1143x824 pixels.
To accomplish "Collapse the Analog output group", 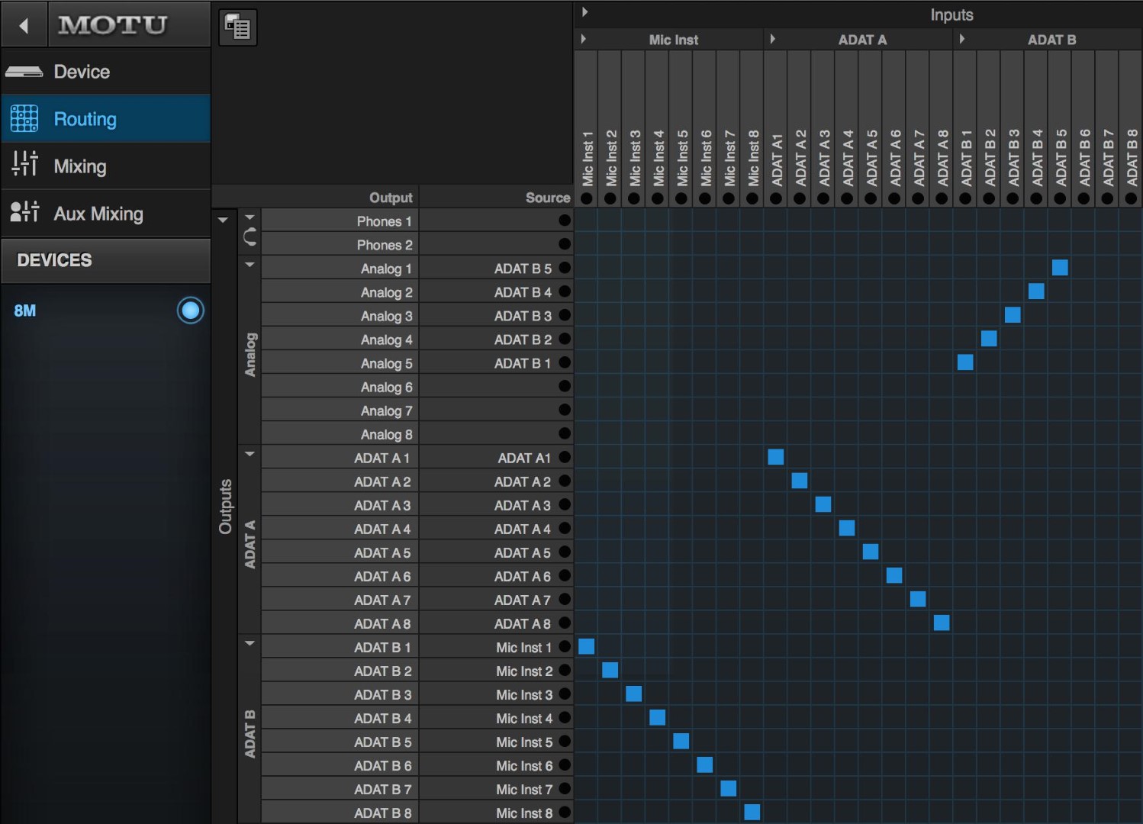I will [250, 265].
